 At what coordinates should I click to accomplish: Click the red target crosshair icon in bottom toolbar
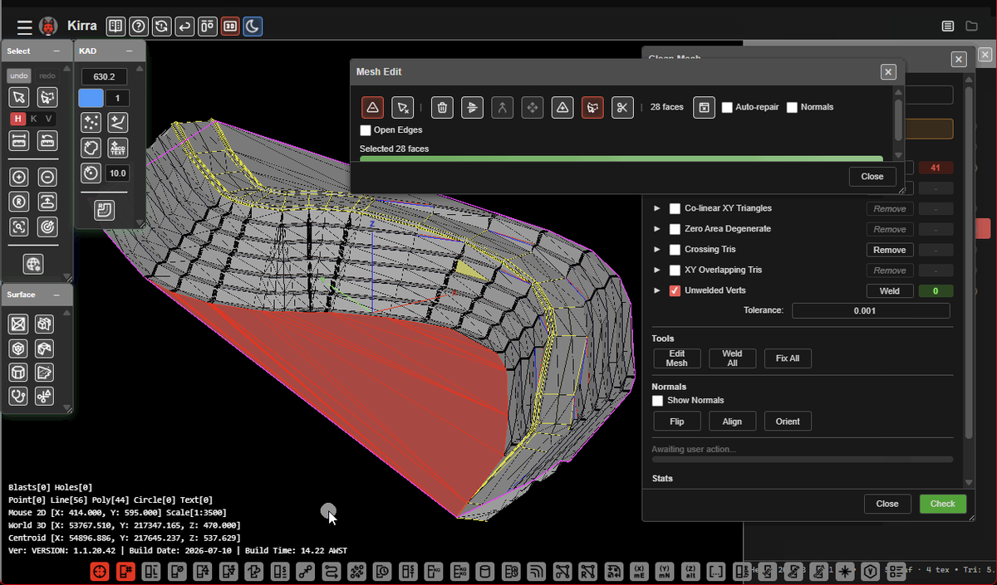click(x=100, y=572)
